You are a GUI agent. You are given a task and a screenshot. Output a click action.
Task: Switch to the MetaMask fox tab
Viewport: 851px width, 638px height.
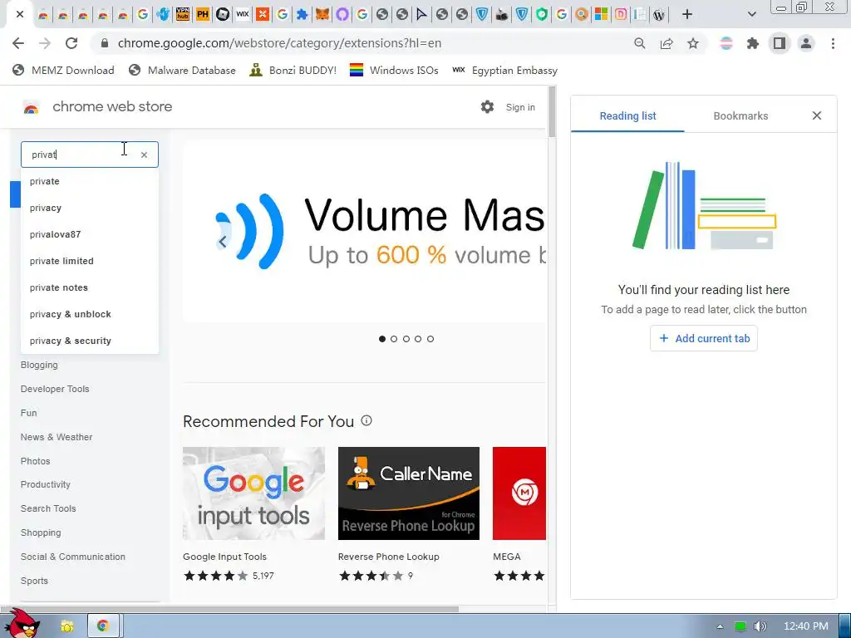(x=322, y=14)
